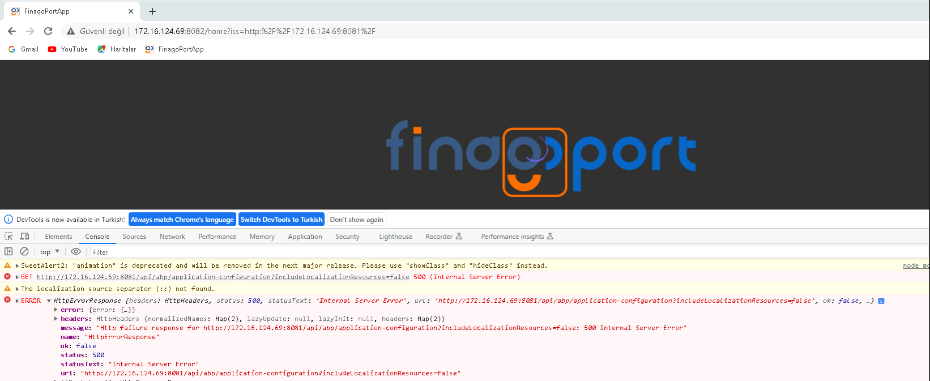Screen dimensions: 930x381
Task: Toggle the device toolbar icon
Action: [24, 237]
